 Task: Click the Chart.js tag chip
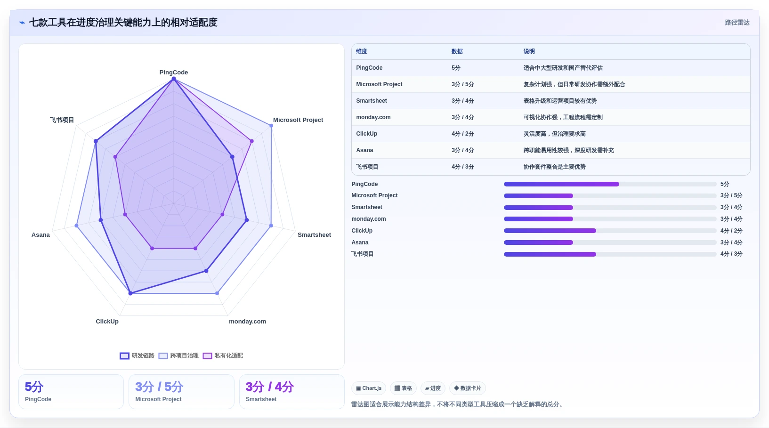pos(369,388)
